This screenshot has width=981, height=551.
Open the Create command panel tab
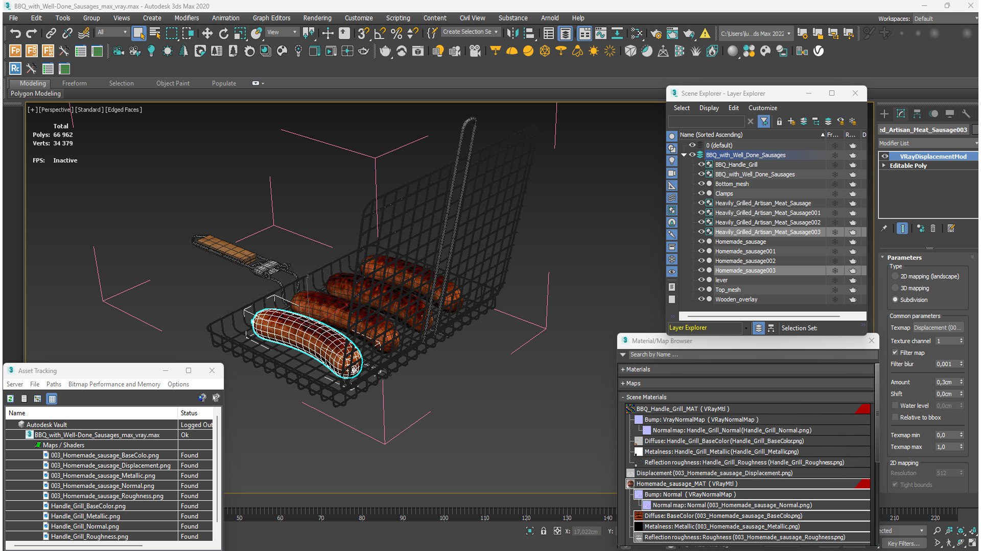pyautogui.click(x=884, y=114)
